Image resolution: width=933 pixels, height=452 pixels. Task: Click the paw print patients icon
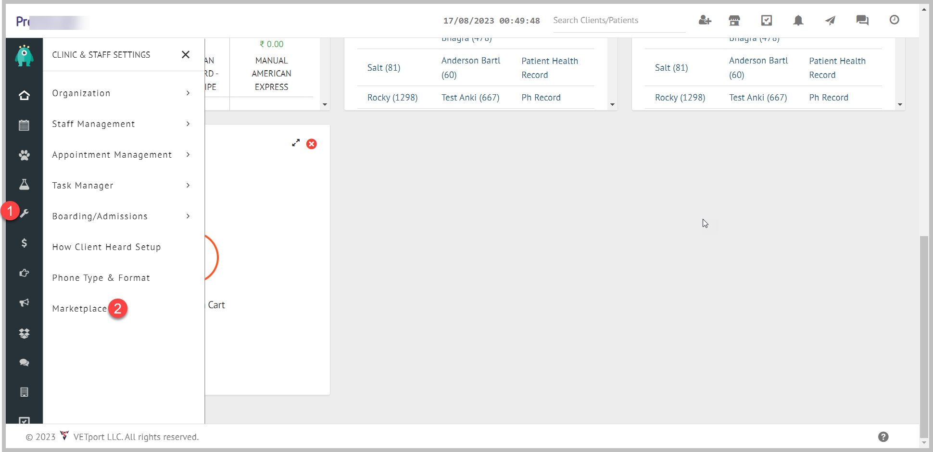coord(24,155)
